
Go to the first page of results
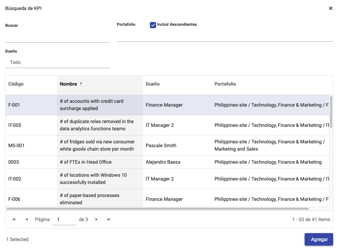[x=14, y=219]
